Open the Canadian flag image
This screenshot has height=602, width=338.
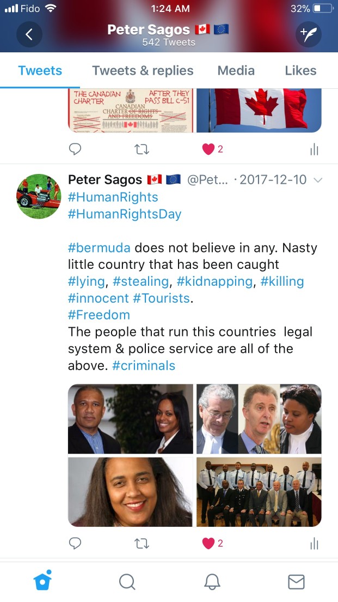(259, 111)
